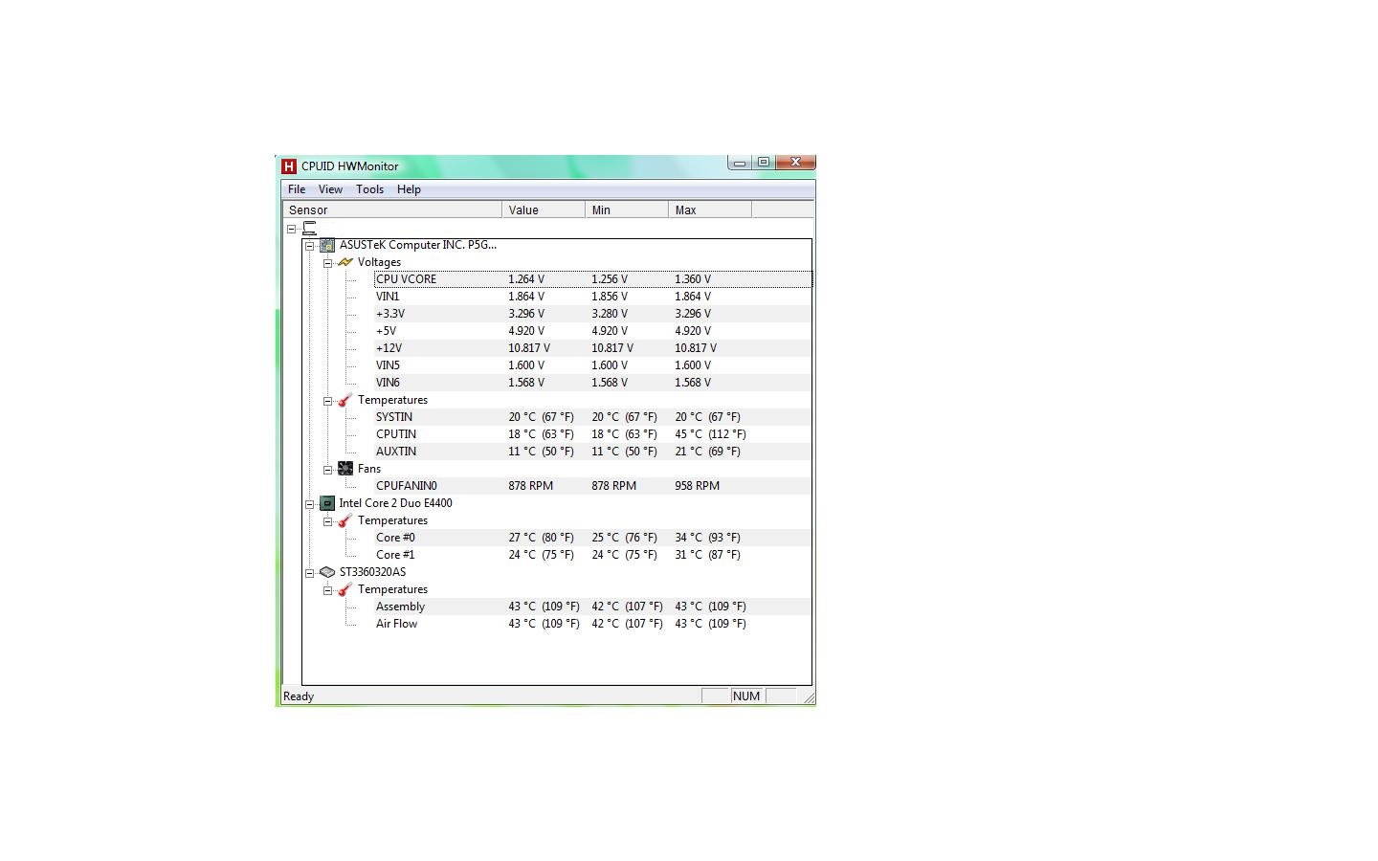Click CPUTIN max value 45 °C

point(710,434)
